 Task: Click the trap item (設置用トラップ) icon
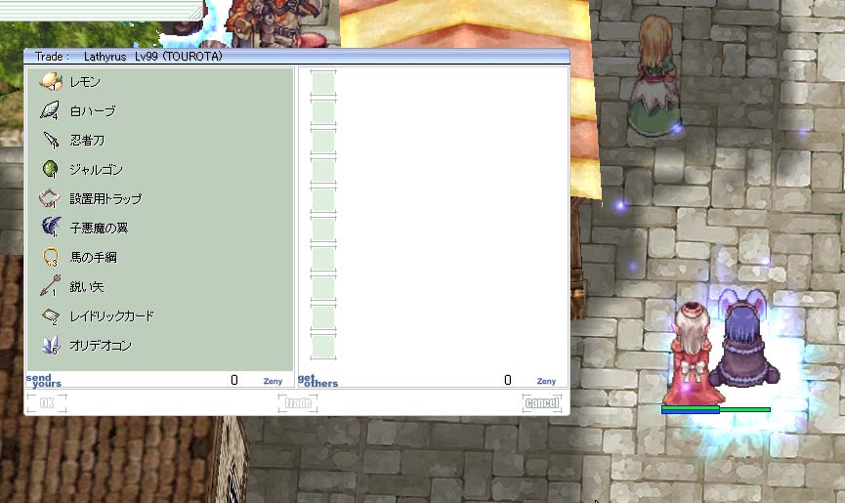(49, 198)
